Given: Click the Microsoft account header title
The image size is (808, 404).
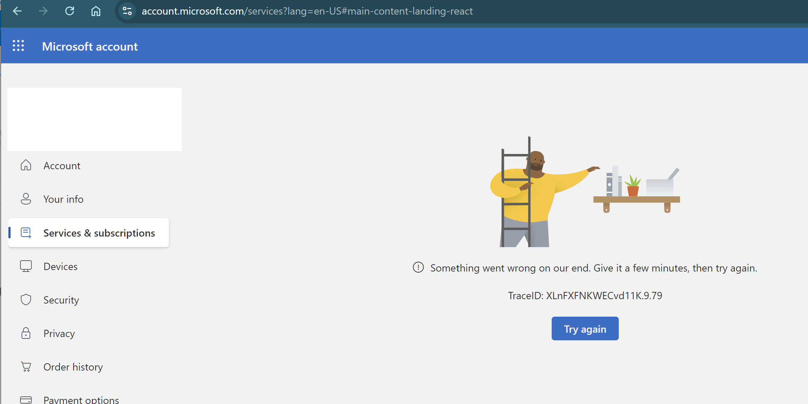Looking at the screenshot, I should pyautogui.click(x=90, y=47).
